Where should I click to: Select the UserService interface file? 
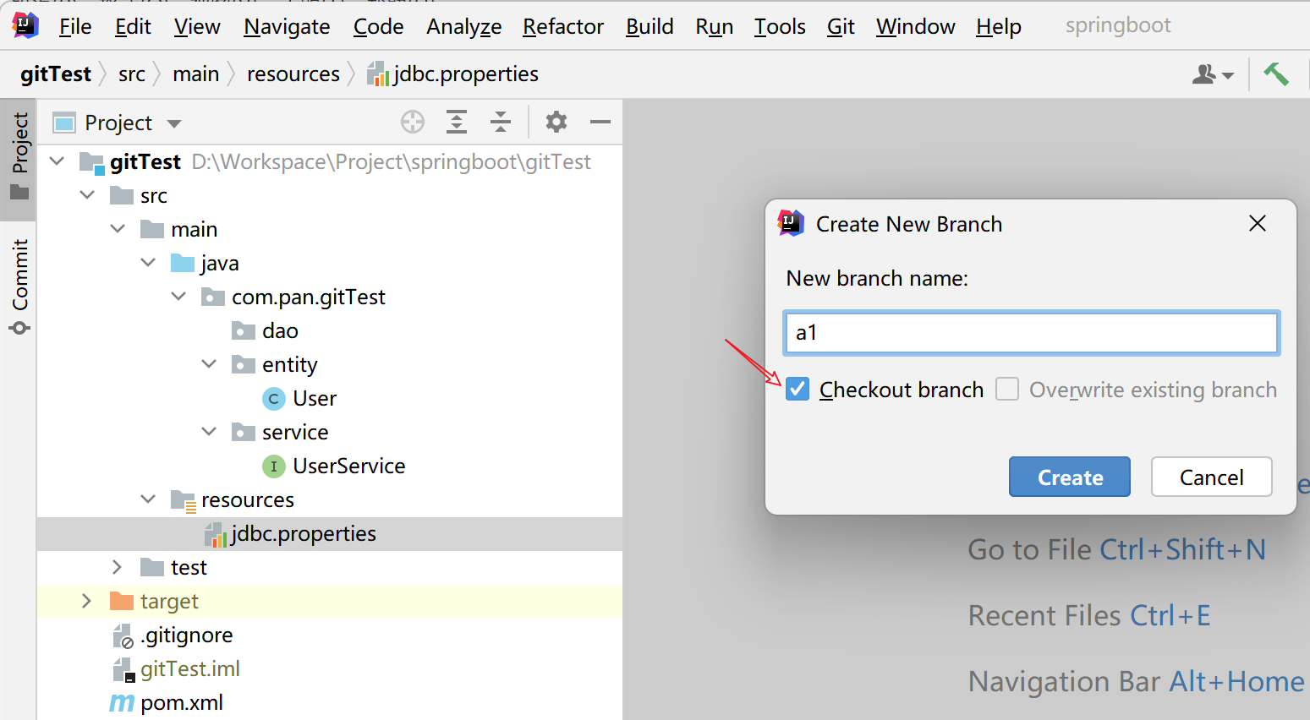tap(348, 466)
